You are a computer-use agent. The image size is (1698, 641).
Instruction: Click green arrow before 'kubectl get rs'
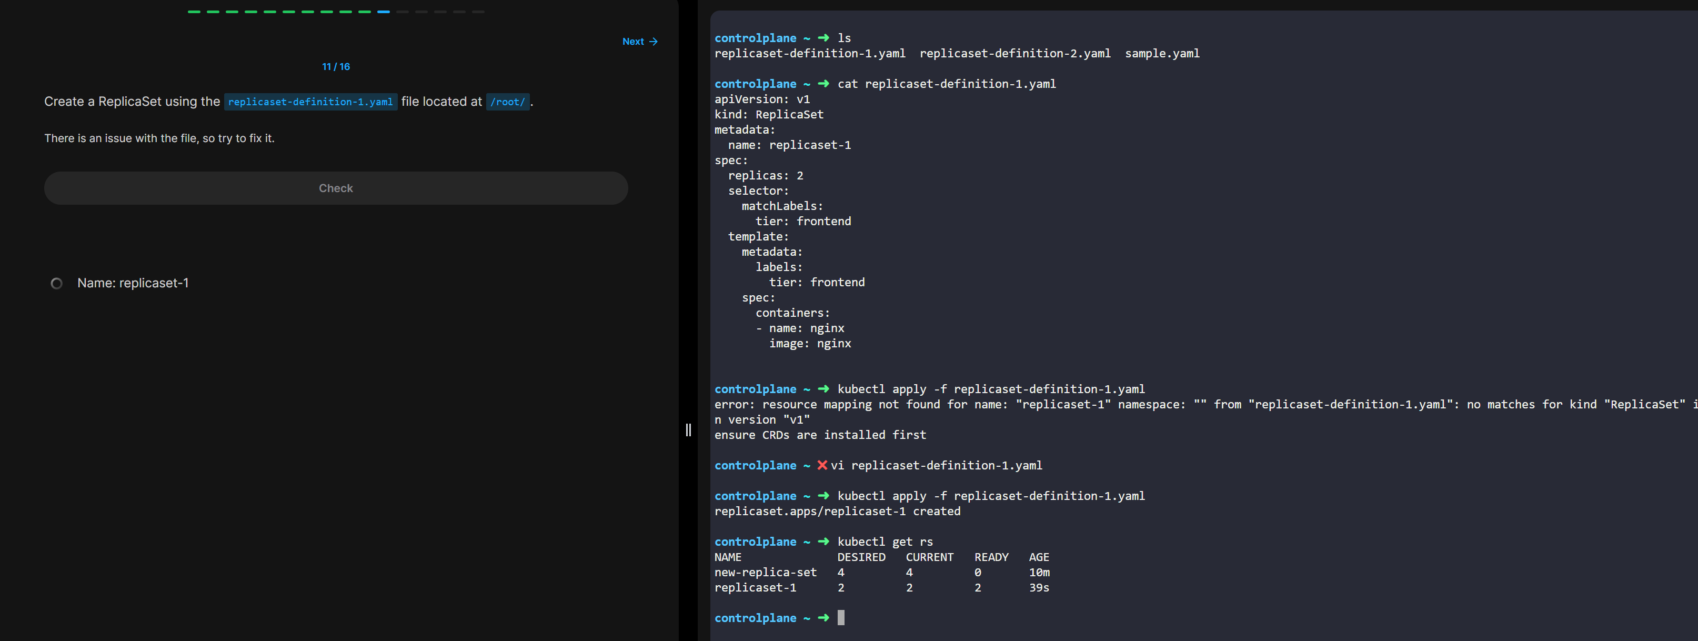point(823,542)
